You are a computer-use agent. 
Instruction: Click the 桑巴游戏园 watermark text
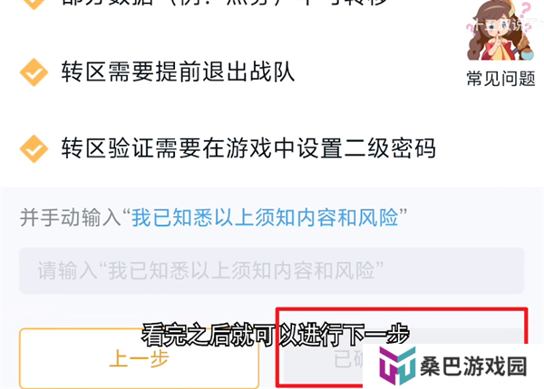473,366
